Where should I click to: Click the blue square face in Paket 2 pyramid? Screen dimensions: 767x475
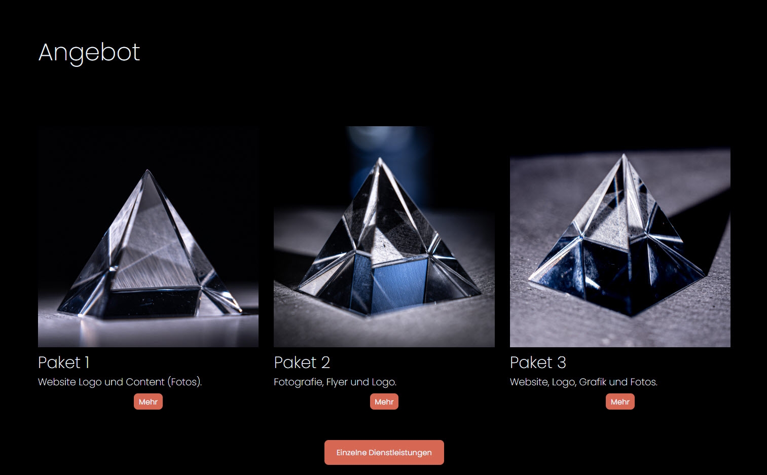400,280
